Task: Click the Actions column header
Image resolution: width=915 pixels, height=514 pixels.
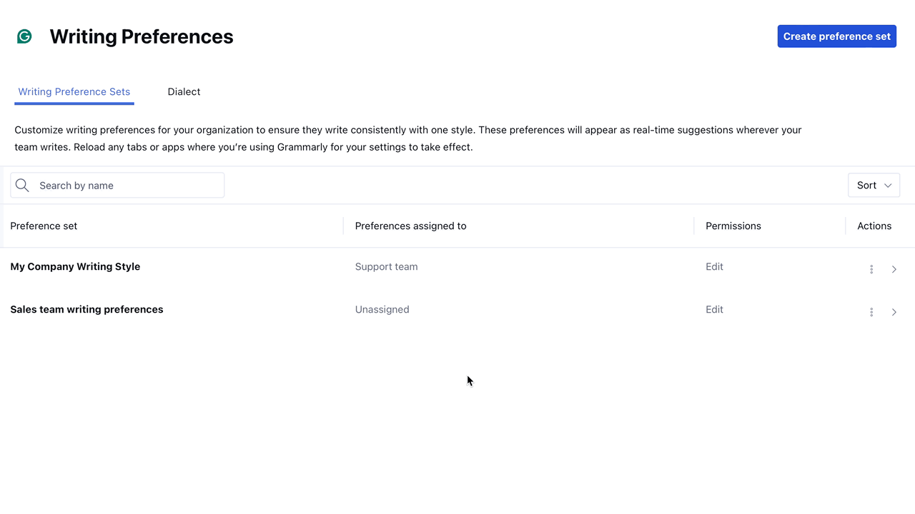Action: tap(874, 226)
